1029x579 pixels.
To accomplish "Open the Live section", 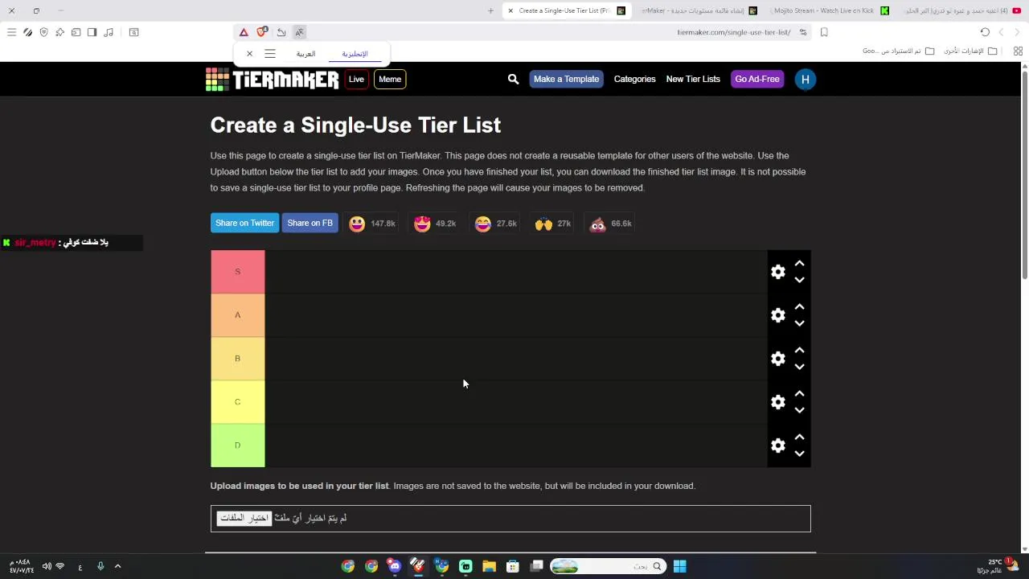I will (356, 79).
